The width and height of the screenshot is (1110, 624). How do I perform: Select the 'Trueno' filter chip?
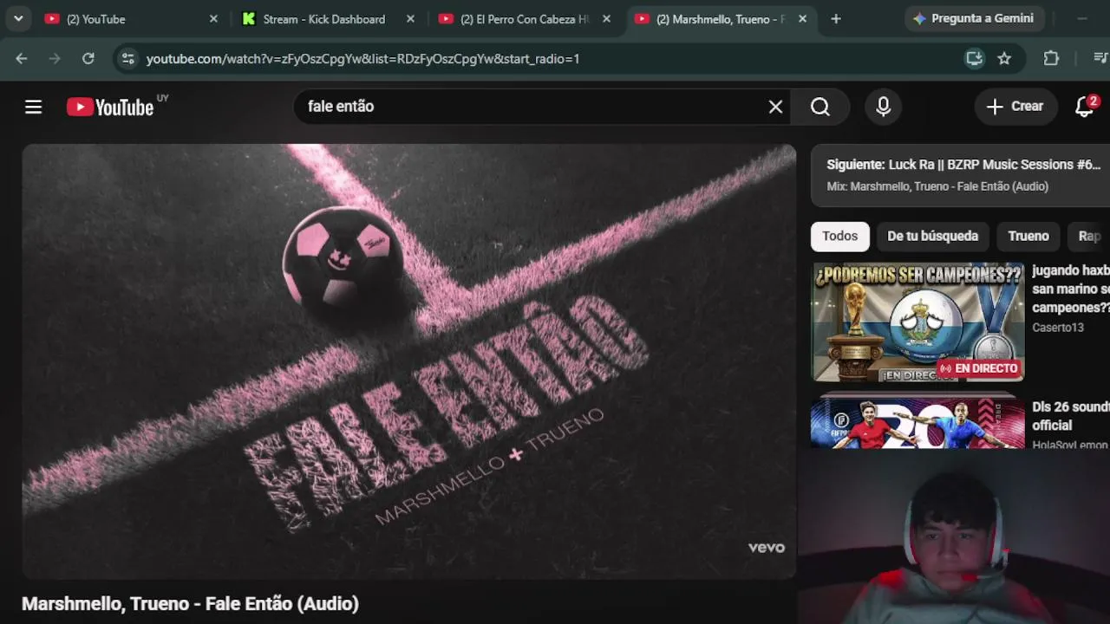(x=1028, y=236)
